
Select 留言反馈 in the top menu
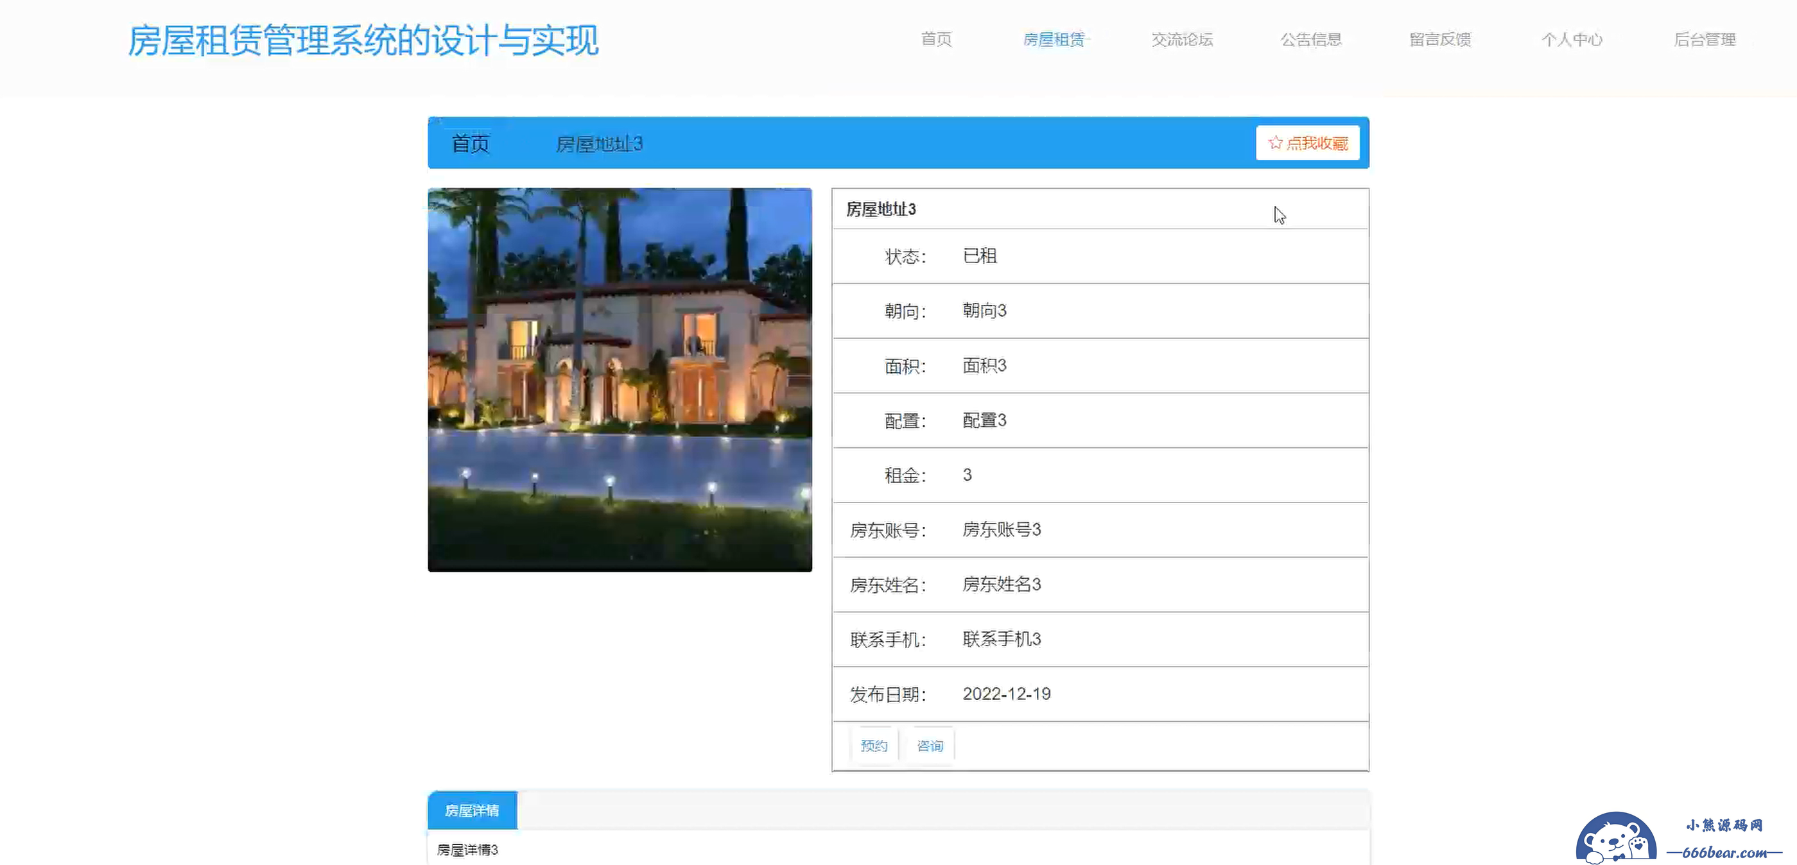coord(1441,39)
